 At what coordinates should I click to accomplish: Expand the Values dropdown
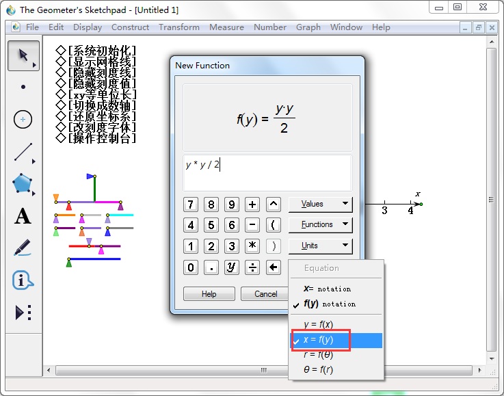[319, 204]
